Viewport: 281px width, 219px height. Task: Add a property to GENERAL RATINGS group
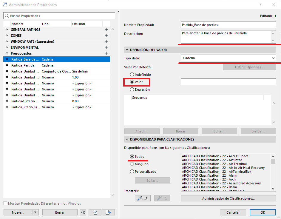pos(106,30)
